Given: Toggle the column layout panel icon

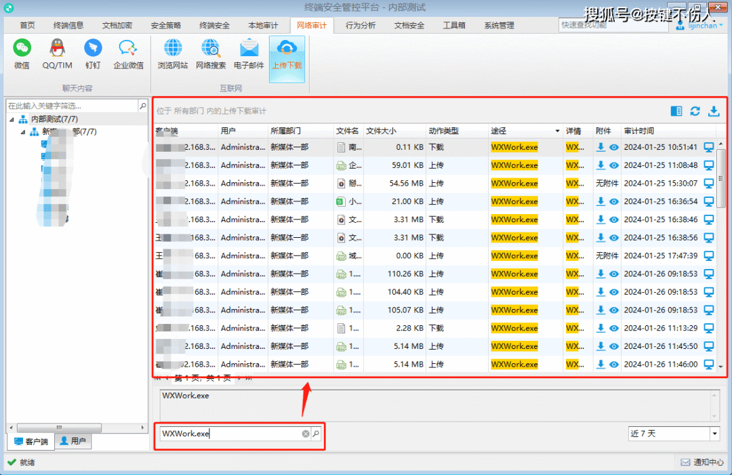Looking at the screenshot, I should (x=676, y=111).
